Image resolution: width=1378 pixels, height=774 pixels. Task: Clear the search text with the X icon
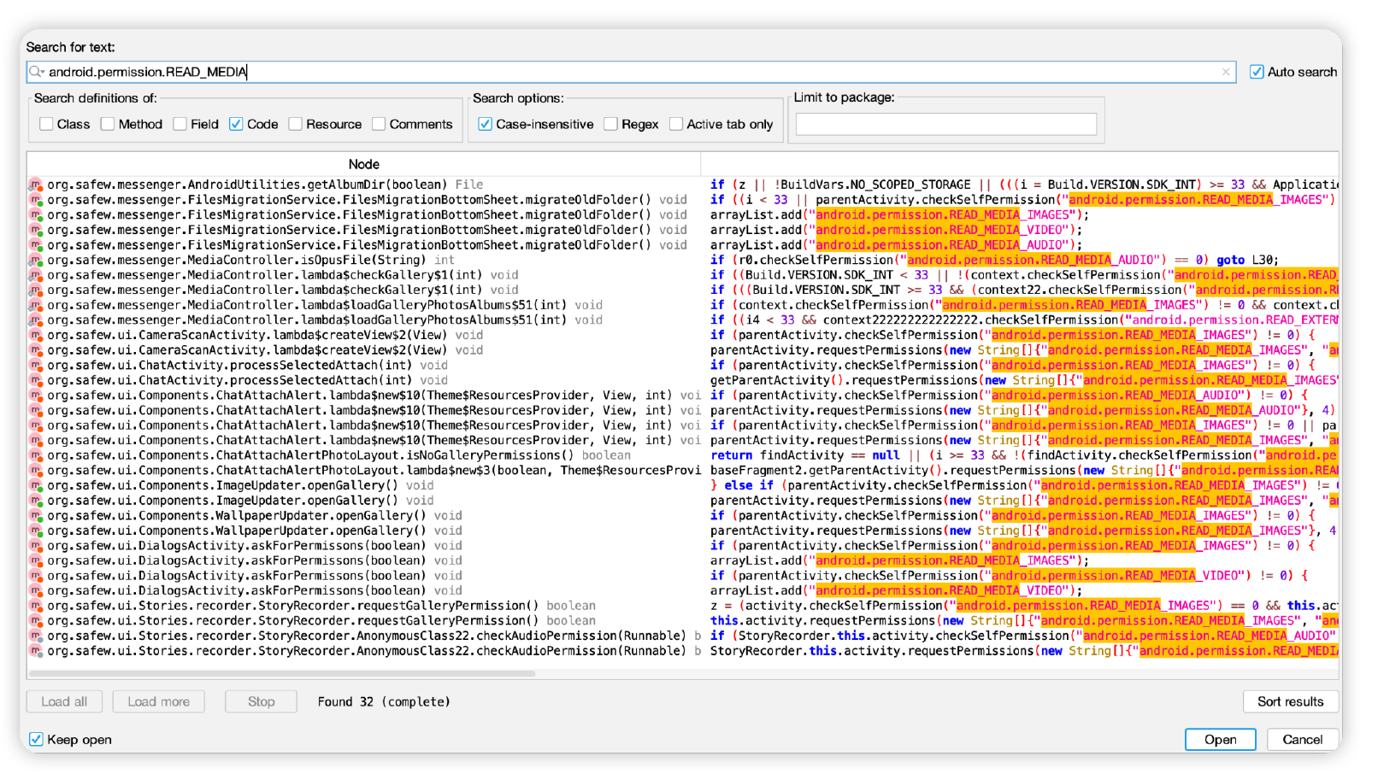click(x=1226, y=72)
